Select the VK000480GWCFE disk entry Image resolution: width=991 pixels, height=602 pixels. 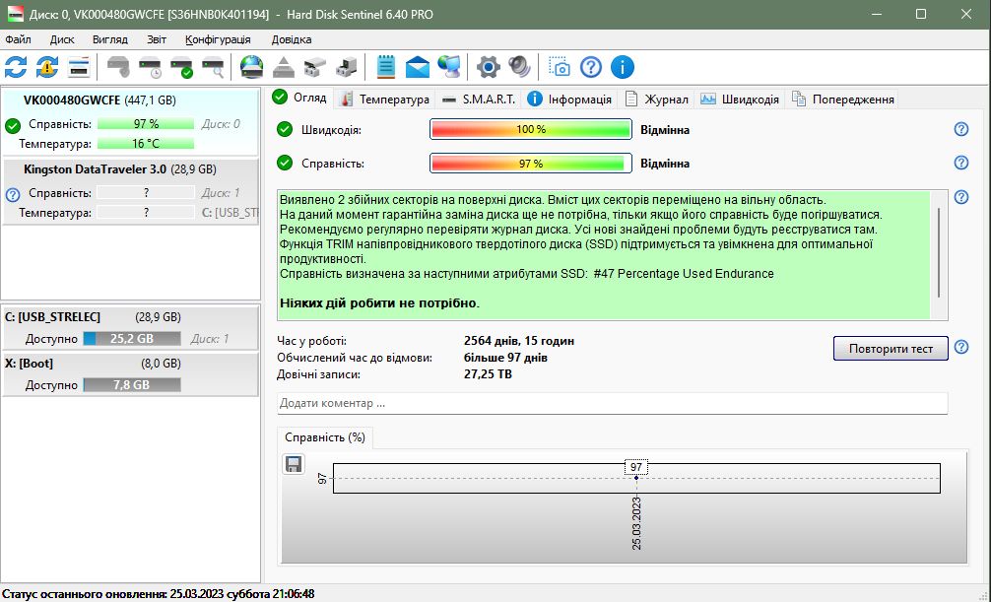(x=130, y=121)
